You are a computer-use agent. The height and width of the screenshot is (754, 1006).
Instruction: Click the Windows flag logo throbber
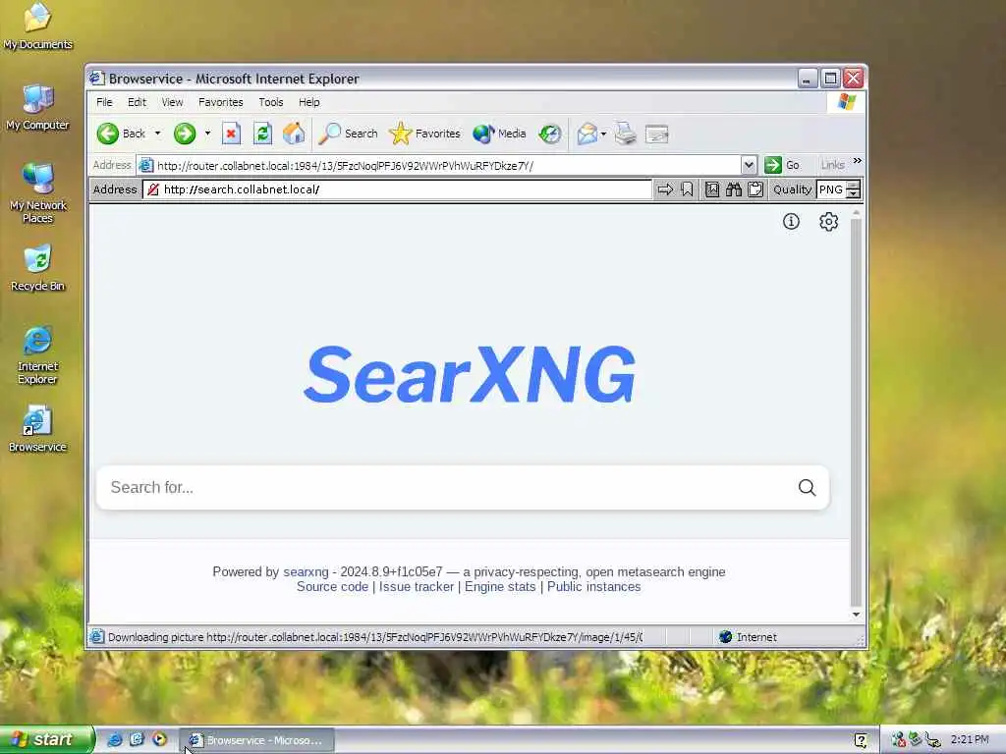pyautogui.click(x=846, y=102)
